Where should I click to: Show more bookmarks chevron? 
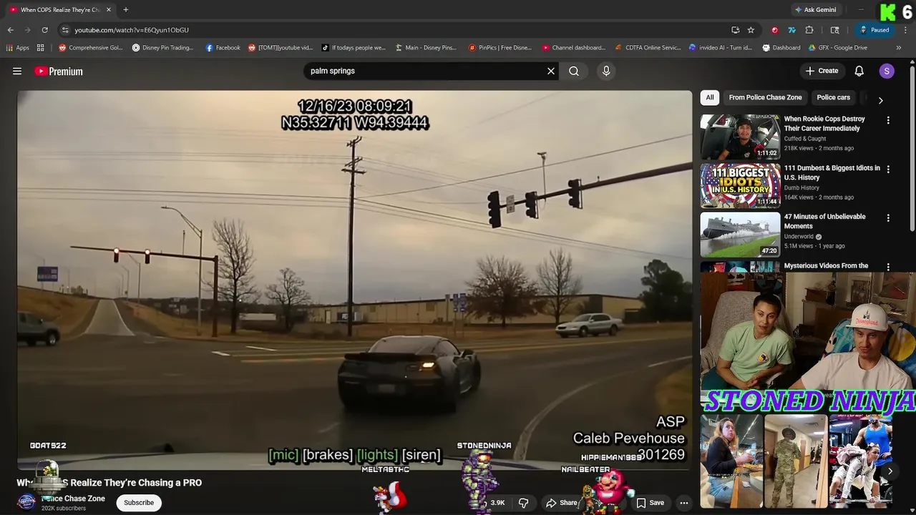pos(899,48)
